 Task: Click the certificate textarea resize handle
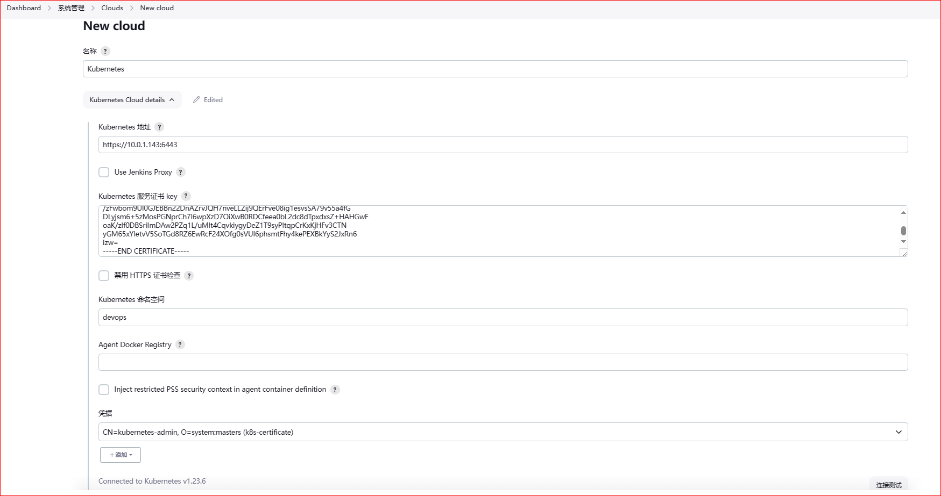904,253
